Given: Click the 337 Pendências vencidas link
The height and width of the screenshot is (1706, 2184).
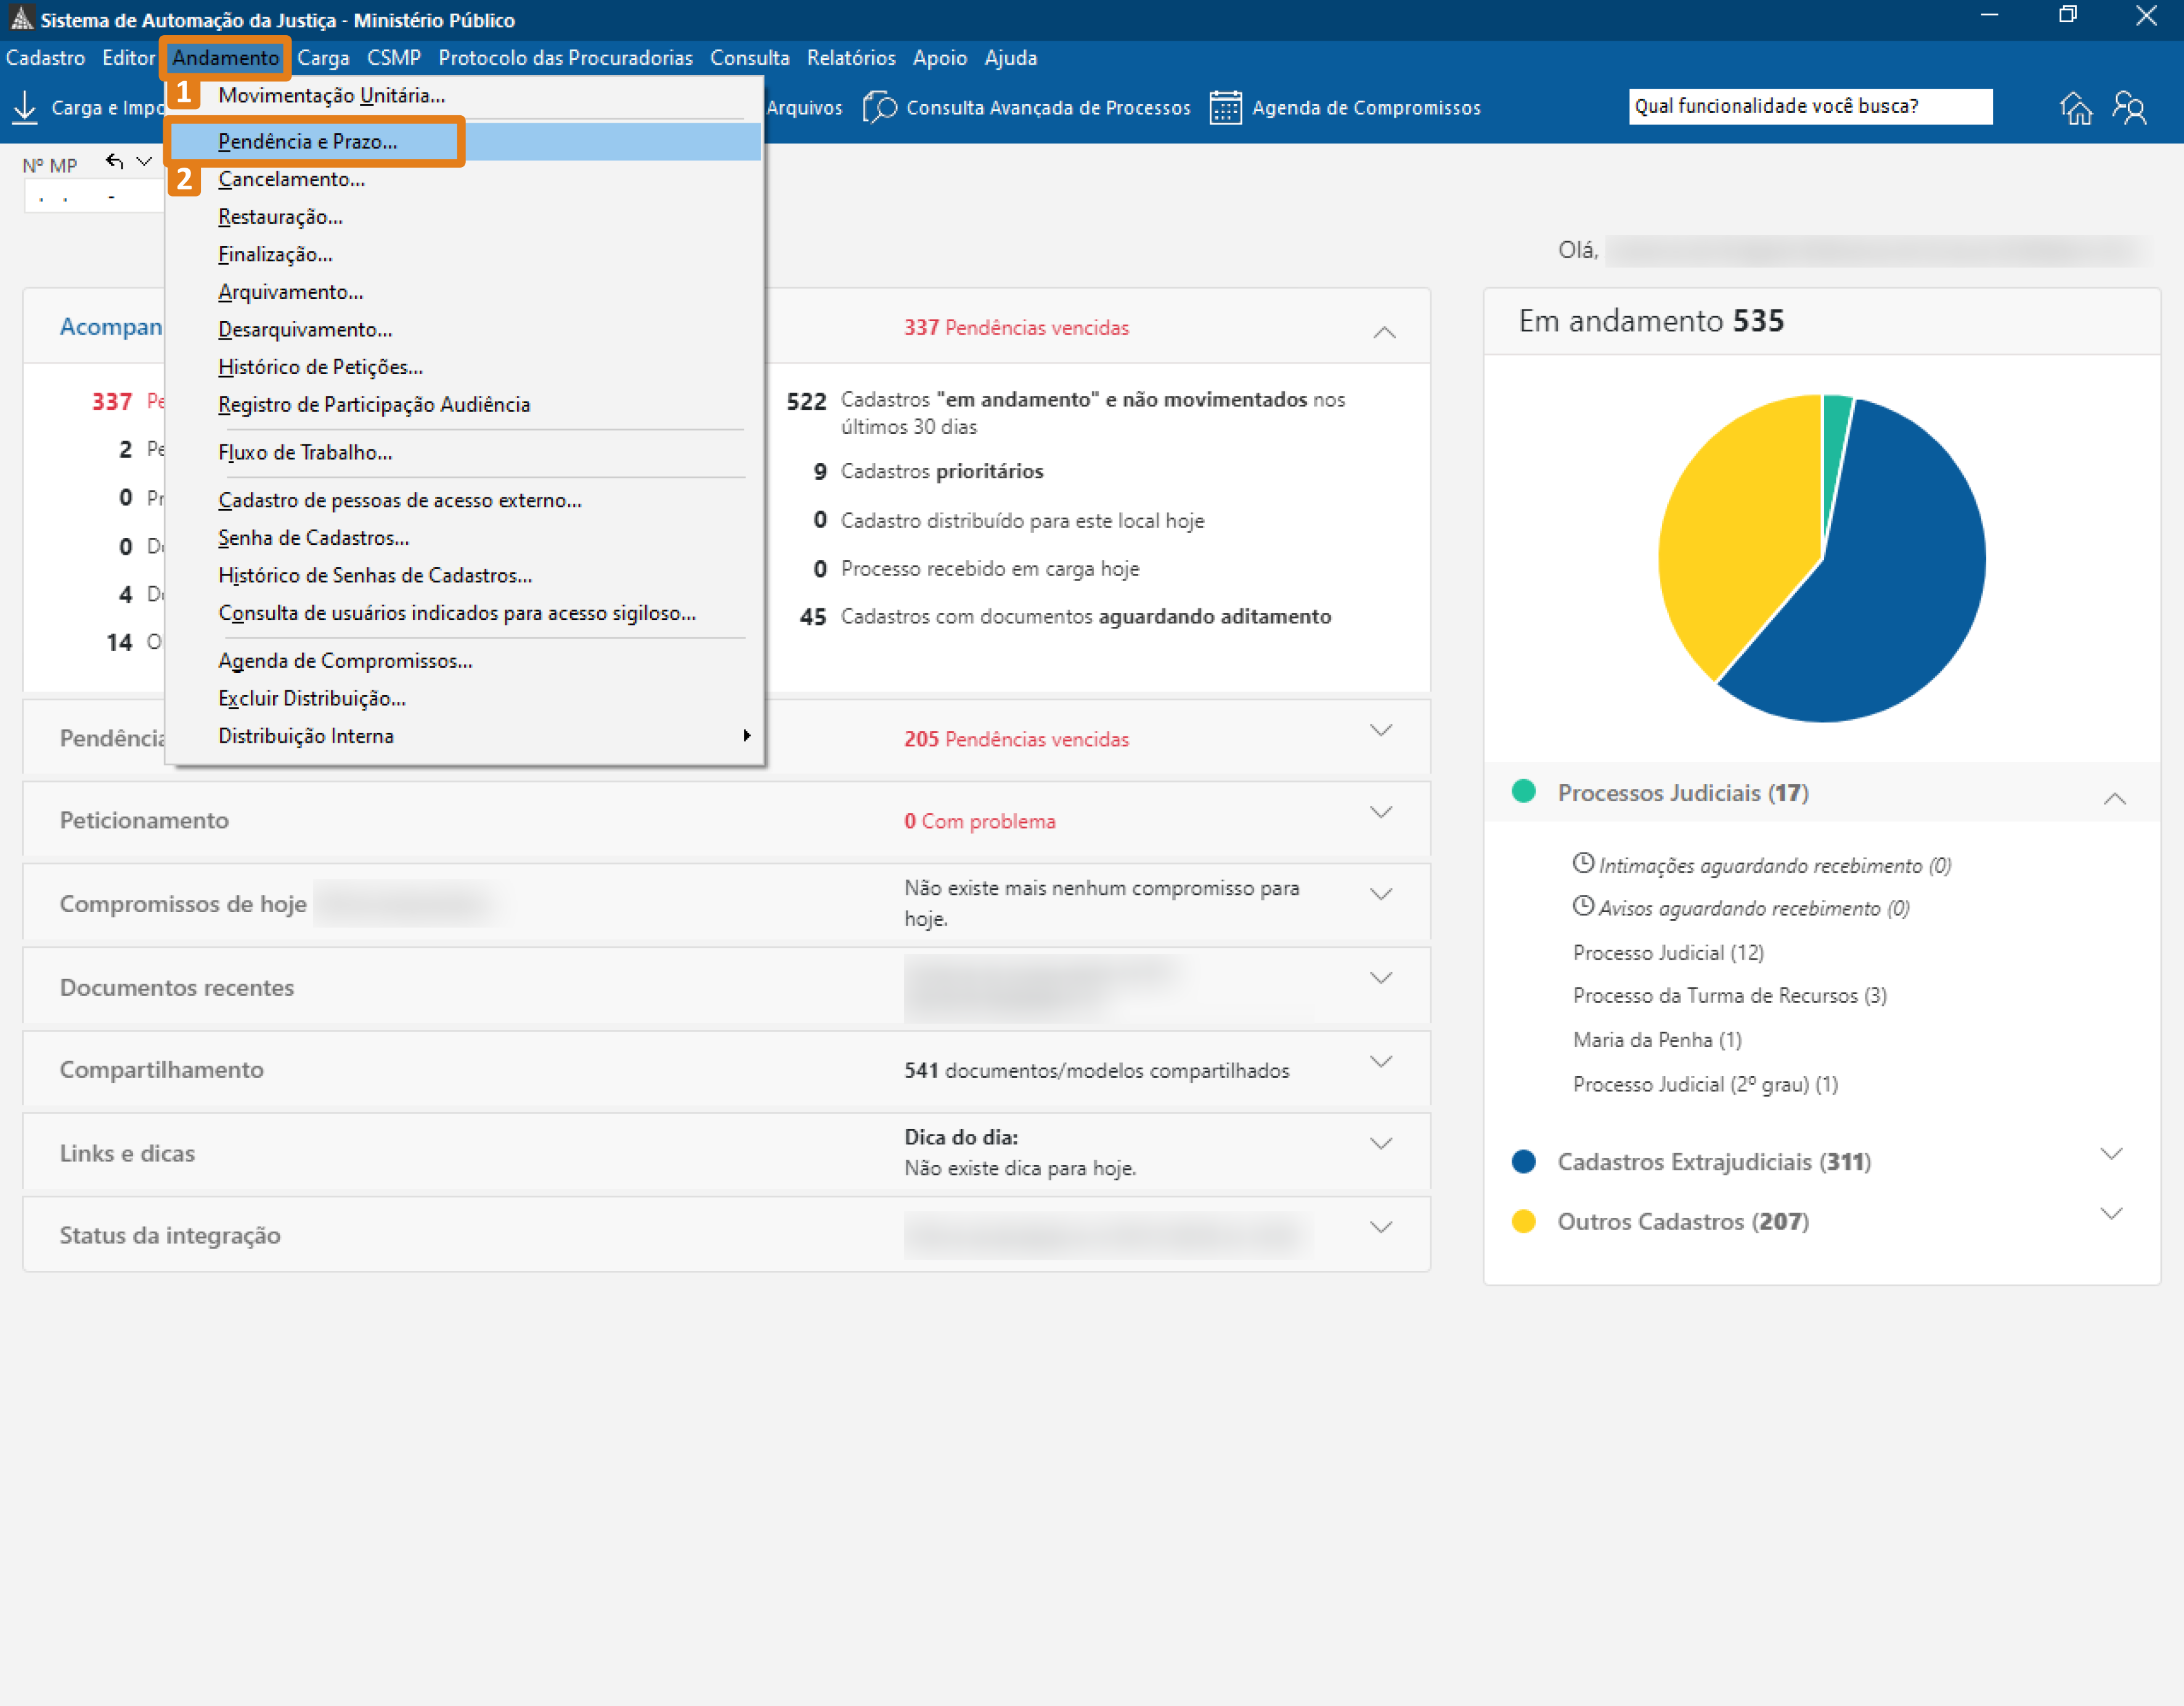Looking at the screenshot, I should [x=1016, y=328].
